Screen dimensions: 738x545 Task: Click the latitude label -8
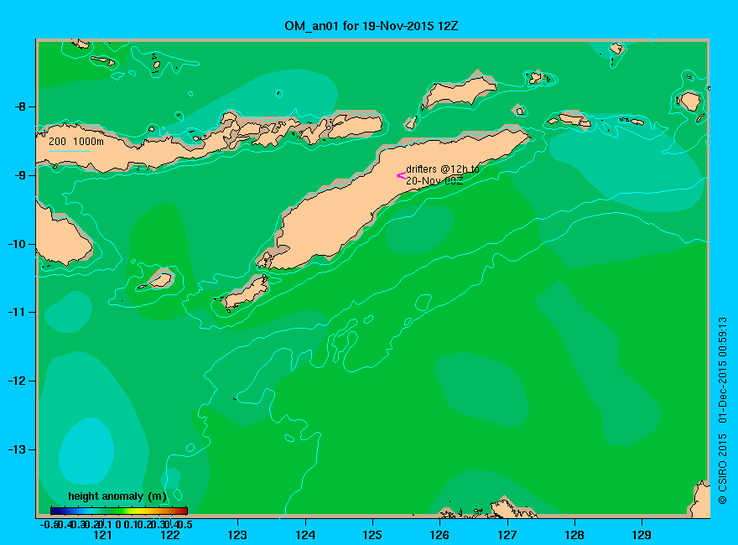point(20,106)
